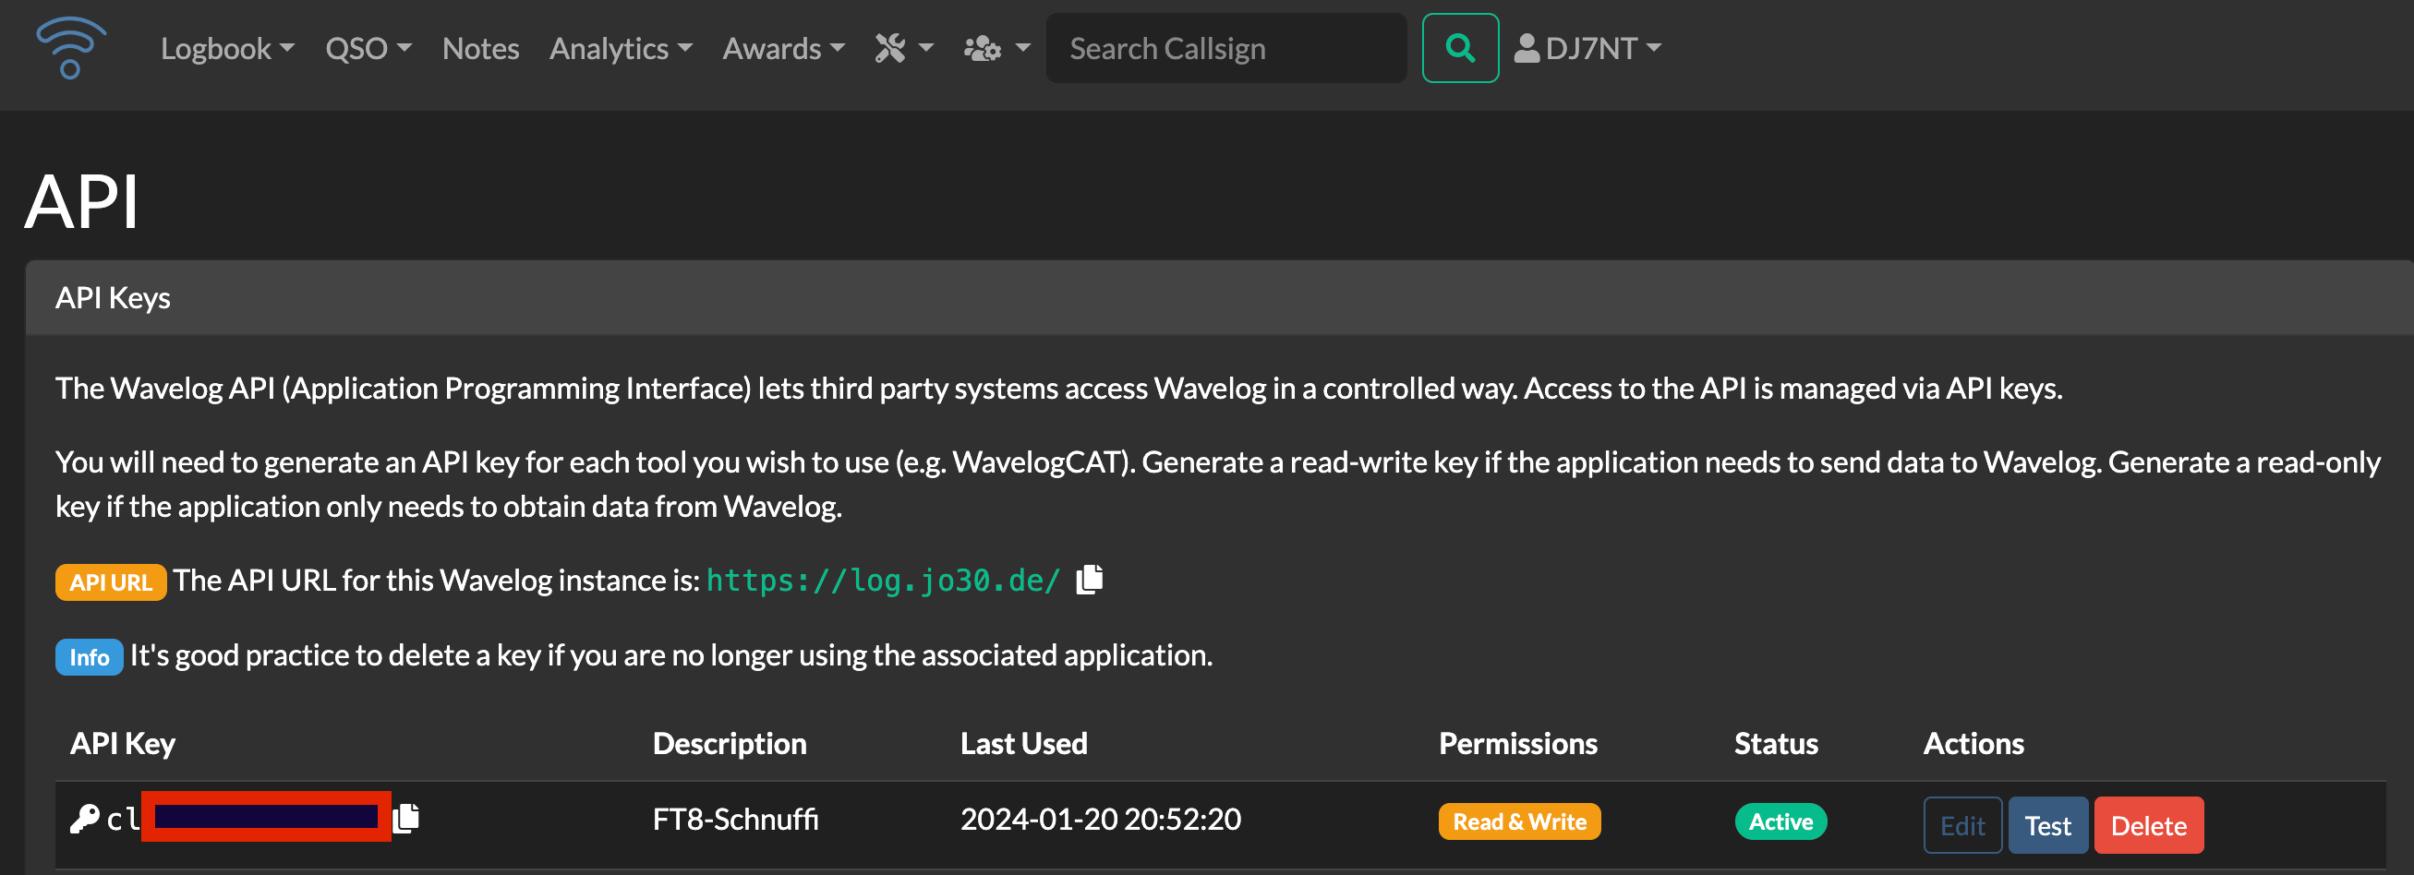Open the https://log.jo30.de/ API URL link

[882, 580]
